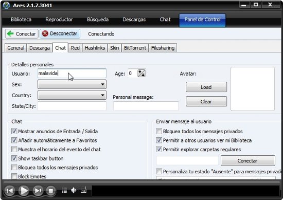283x200 pixels.
Task: Click previous track playback button
Action: coord(9,190)
